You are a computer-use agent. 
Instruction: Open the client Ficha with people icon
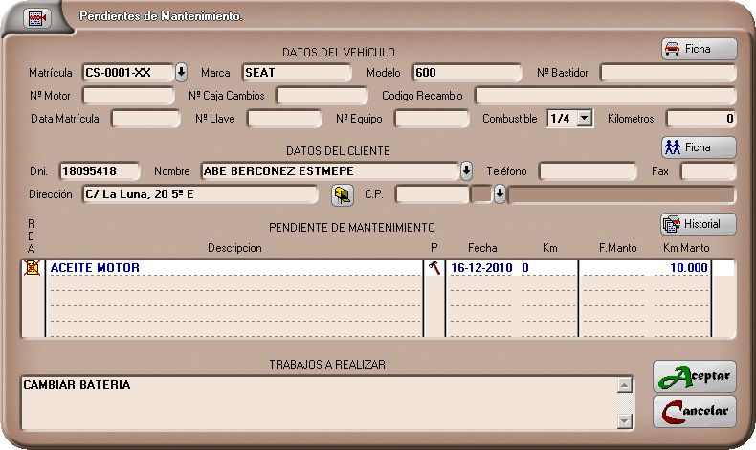699,147
